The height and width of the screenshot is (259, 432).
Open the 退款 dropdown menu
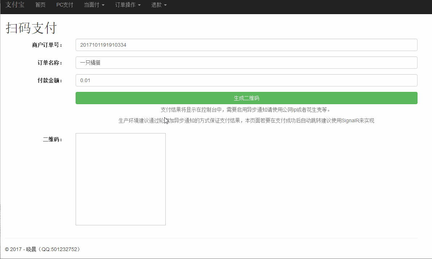click(159, 5)
